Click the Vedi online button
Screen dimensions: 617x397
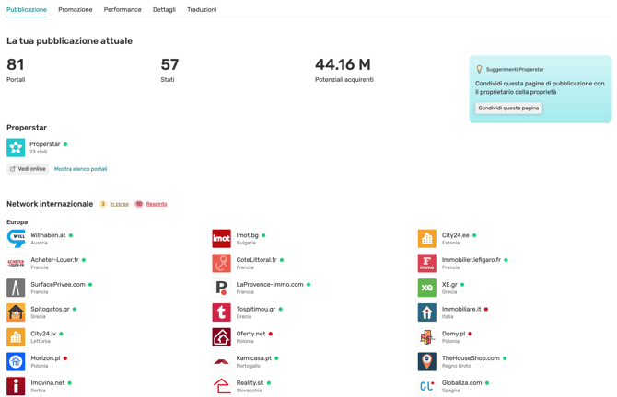pyautogui.click(x=28, y=169)
